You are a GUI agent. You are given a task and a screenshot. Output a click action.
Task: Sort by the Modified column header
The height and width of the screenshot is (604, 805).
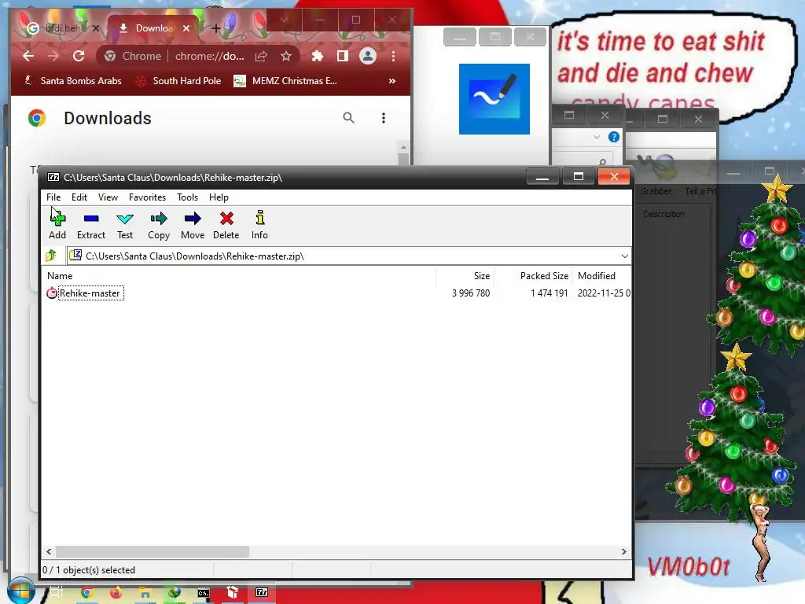[597, 276]
